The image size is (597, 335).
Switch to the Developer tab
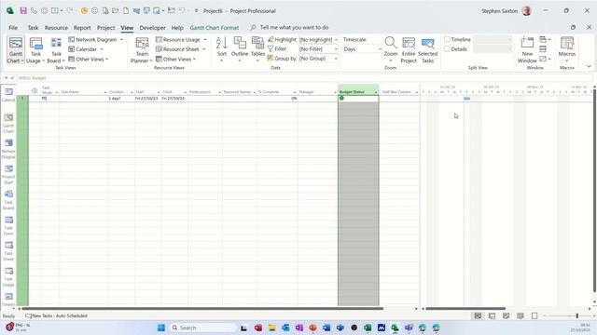[x=152, y=27]
